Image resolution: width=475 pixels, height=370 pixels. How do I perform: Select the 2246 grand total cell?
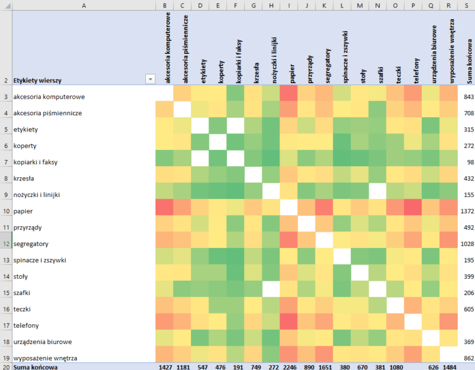[289, 366]
